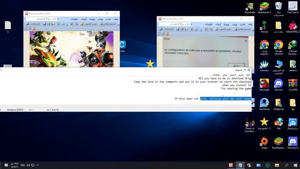Select the oriwotw game shortcut
The height and width of the screenshot is (169, 300).
(x=264, y=66)
